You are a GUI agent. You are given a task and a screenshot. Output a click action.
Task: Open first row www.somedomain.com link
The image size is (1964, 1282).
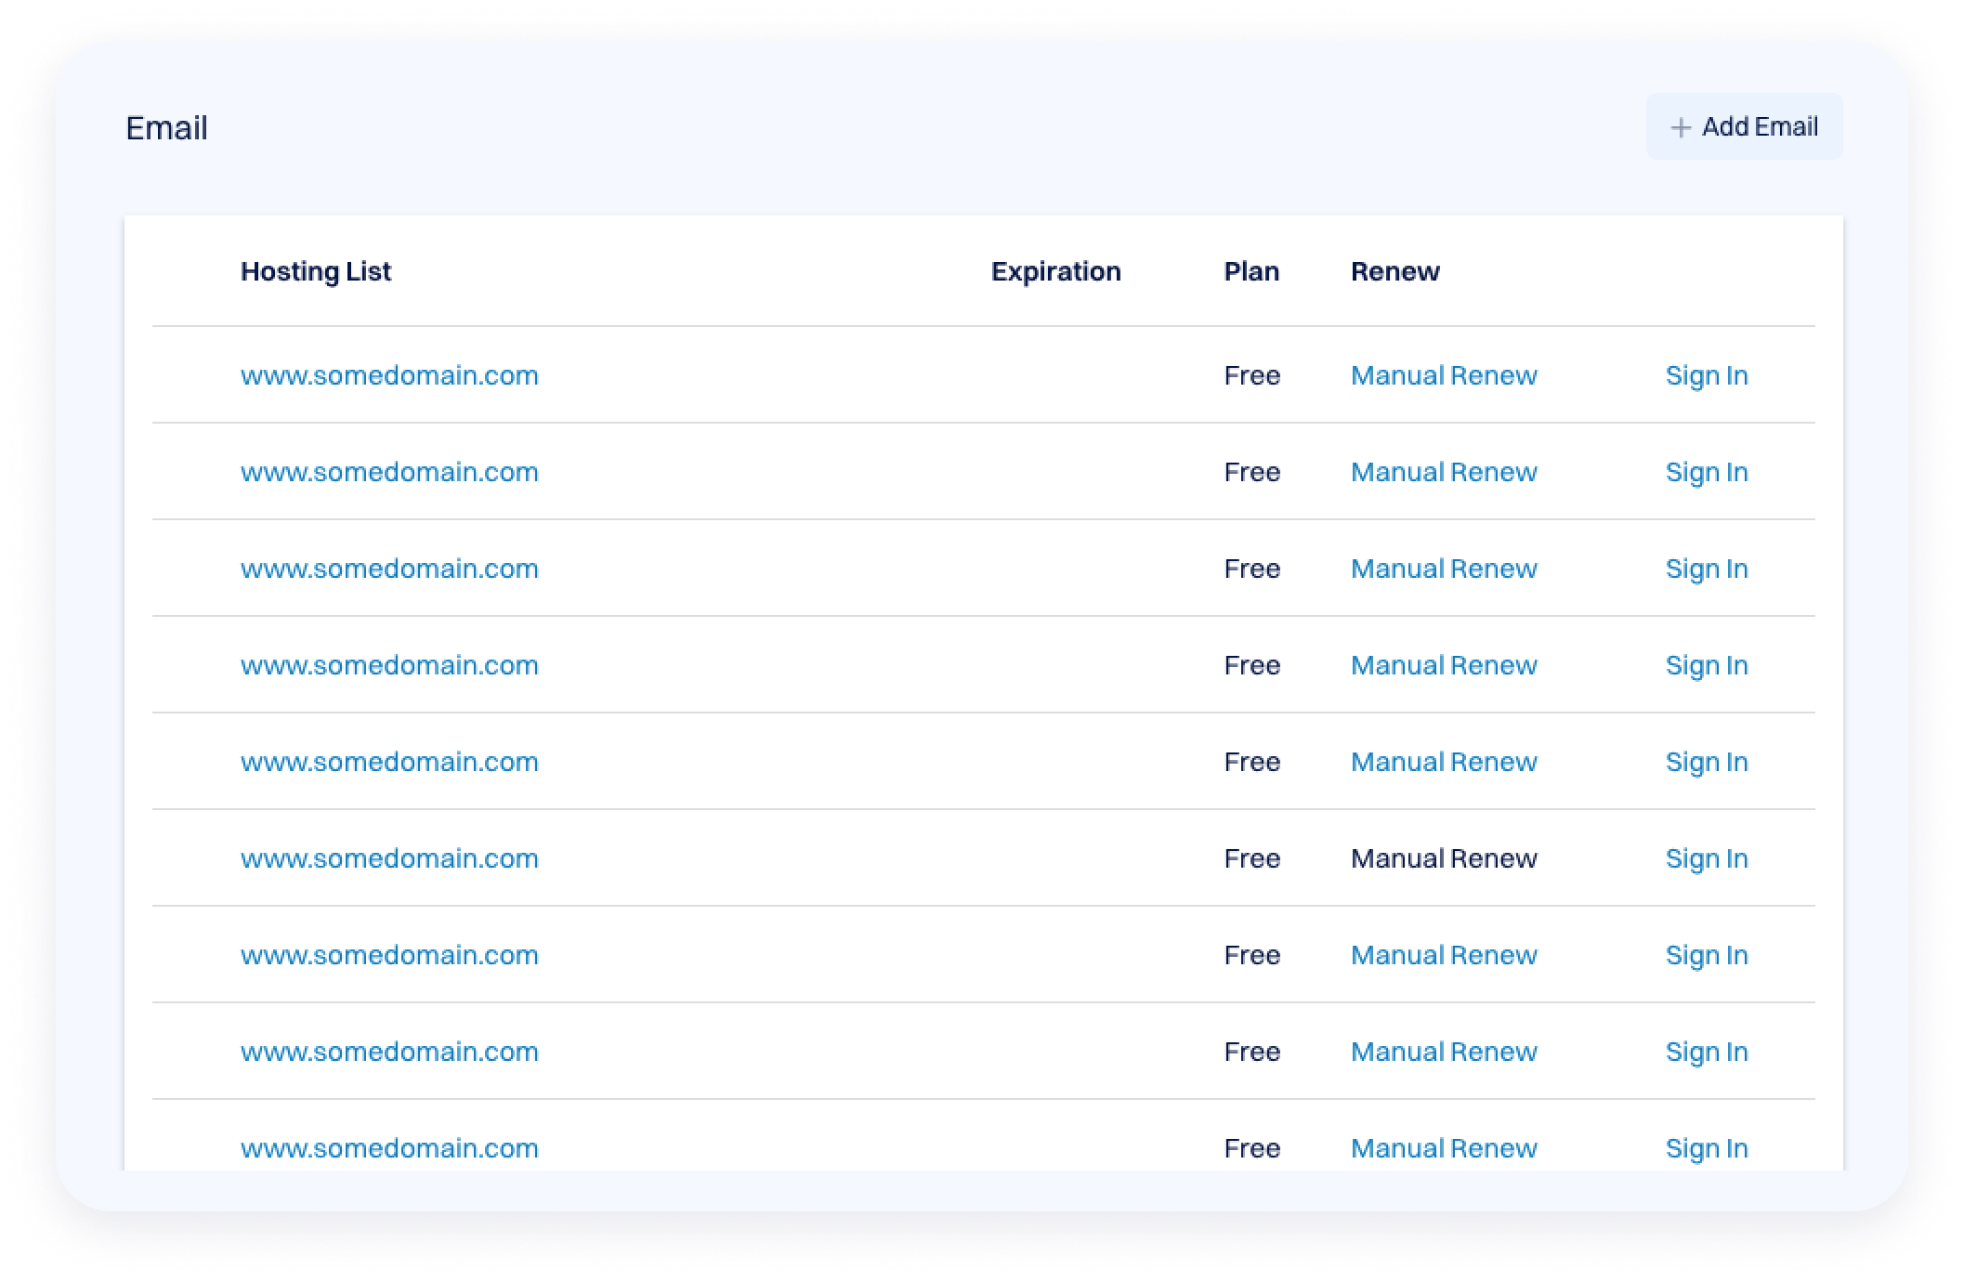click(389, 375)
